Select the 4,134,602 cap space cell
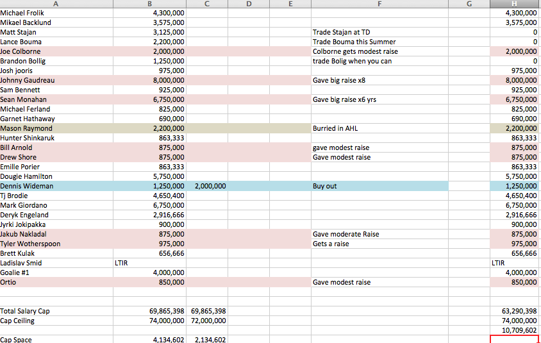 tap(149, 340)
